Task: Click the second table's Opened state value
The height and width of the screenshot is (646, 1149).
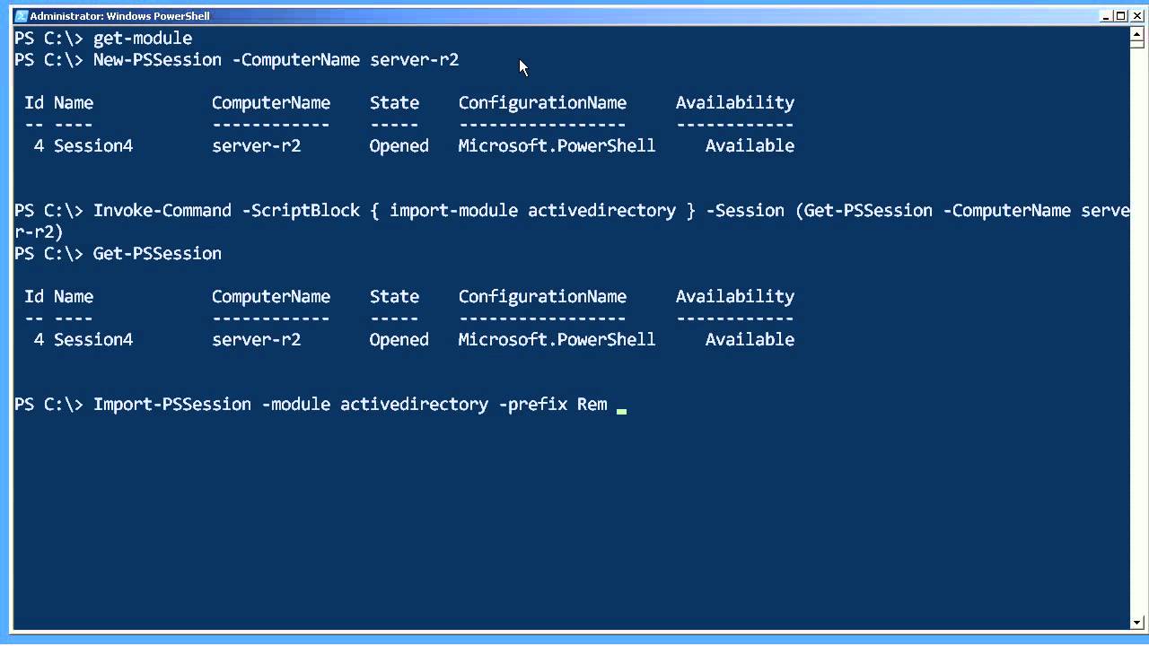Action: [399, 339]
